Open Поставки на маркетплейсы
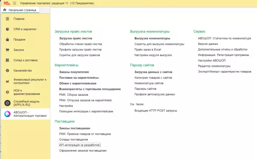 [79, 78]
